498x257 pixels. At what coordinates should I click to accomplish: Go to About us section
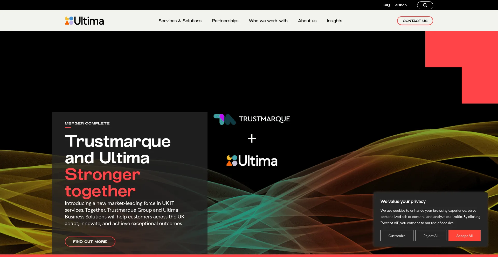(307, 21)
